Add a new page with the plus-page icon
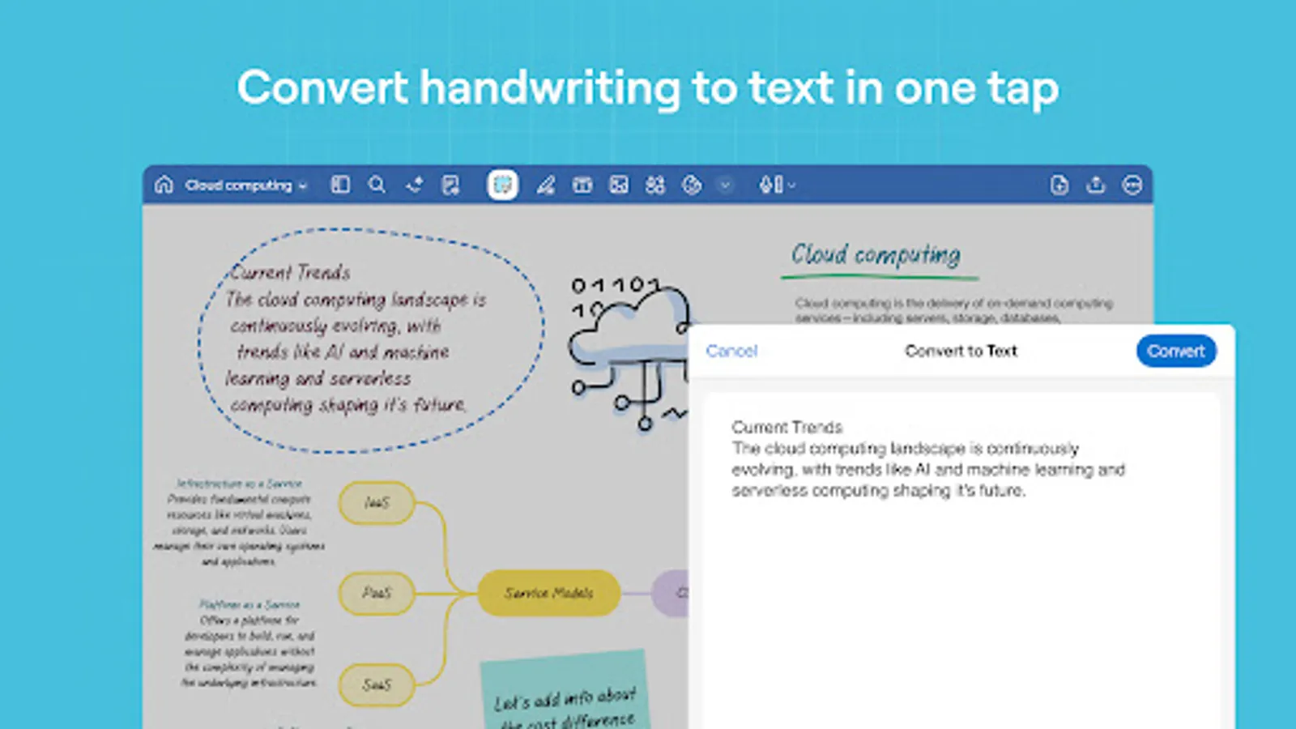 1059,185
